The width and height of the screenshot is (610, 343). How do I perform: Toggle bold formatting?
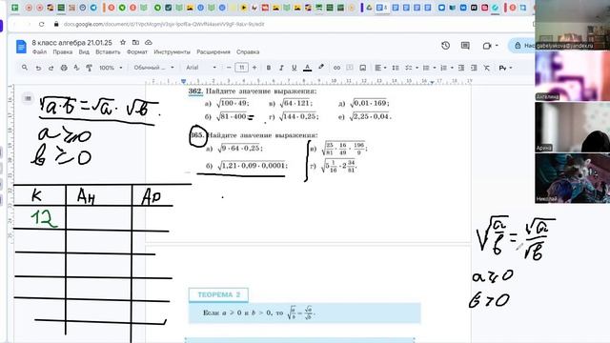point(269,68)
